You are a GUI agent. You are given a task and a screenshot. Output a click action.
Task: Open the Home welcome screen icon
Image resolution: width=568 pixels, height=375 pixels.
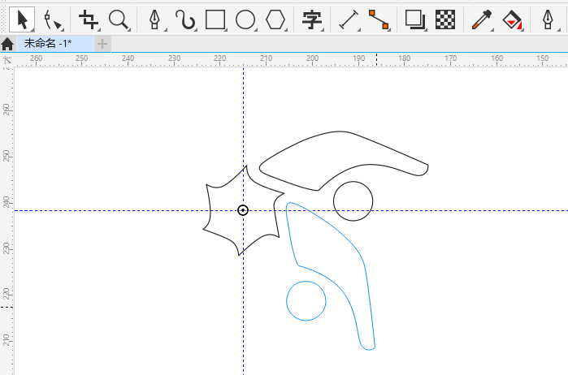[x=7, y=44]
